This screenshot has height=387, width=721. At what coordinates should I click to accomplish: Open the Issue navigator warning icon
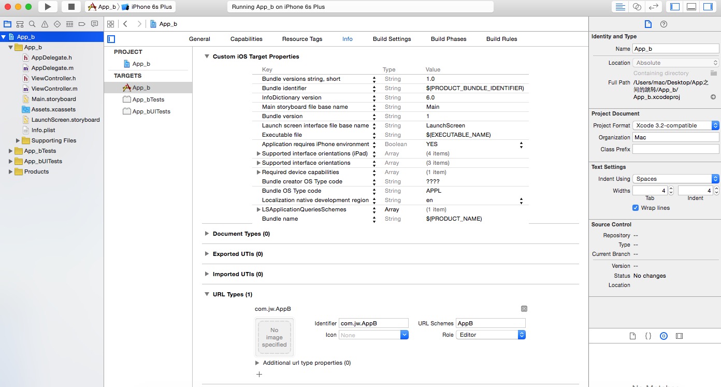click(x=45, y=24)
